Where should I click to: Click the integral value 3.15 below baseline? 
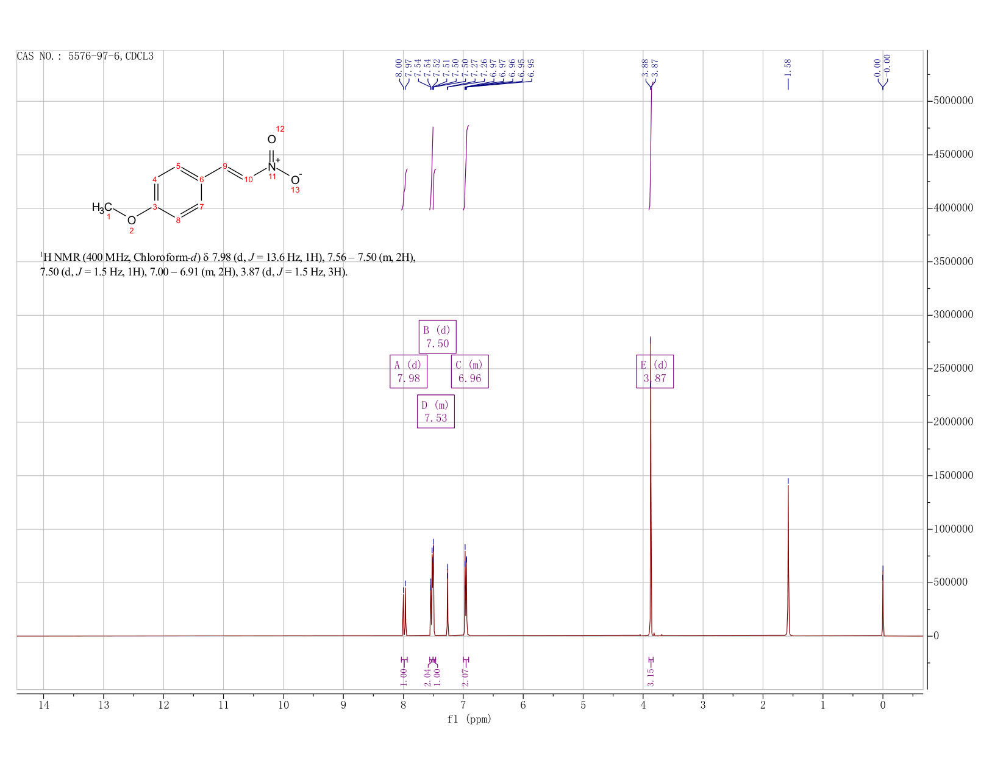click(651, 677)
